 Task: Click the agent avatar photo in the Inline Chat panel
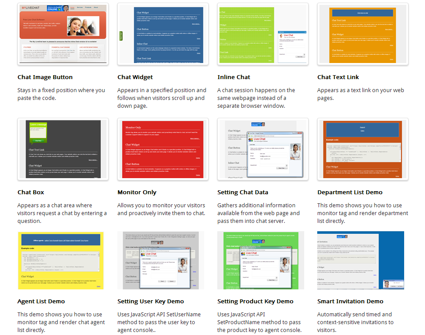281,36
